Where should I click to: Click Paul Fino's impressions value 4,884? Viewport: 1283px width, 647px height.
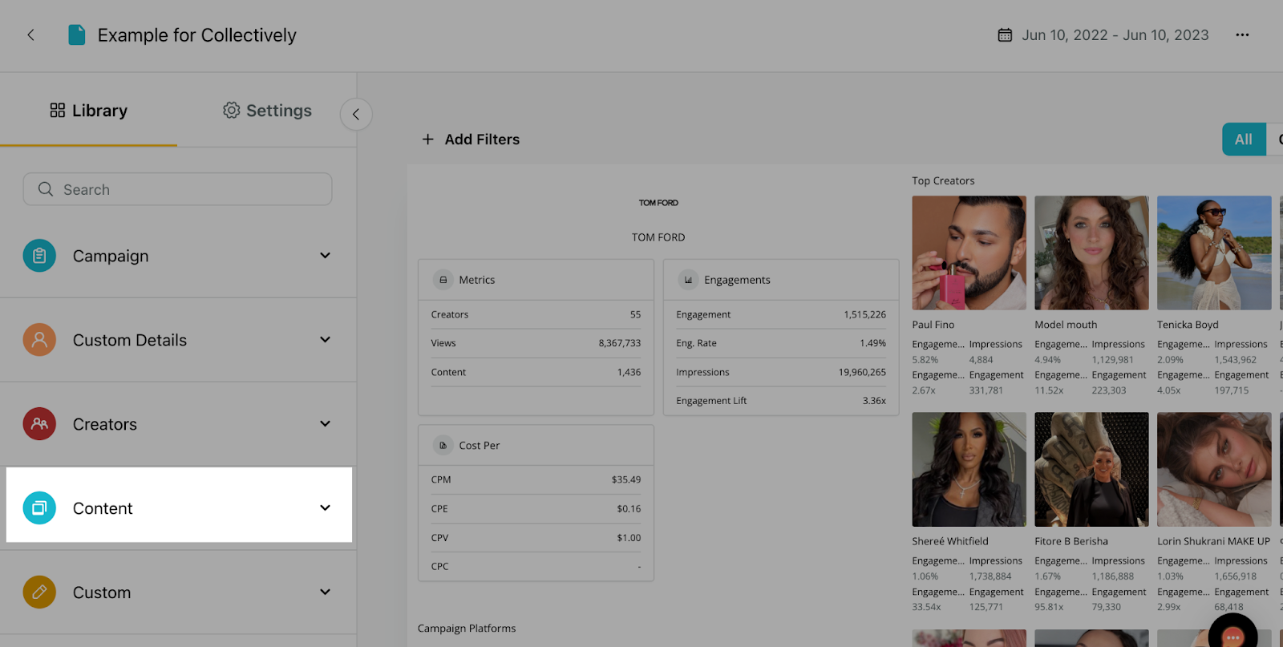tap(981, 360)
